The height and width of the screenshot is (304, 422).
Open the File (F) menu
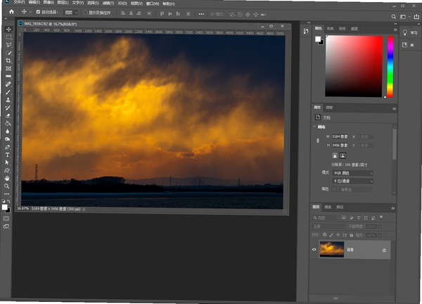[x=19, y=2]
